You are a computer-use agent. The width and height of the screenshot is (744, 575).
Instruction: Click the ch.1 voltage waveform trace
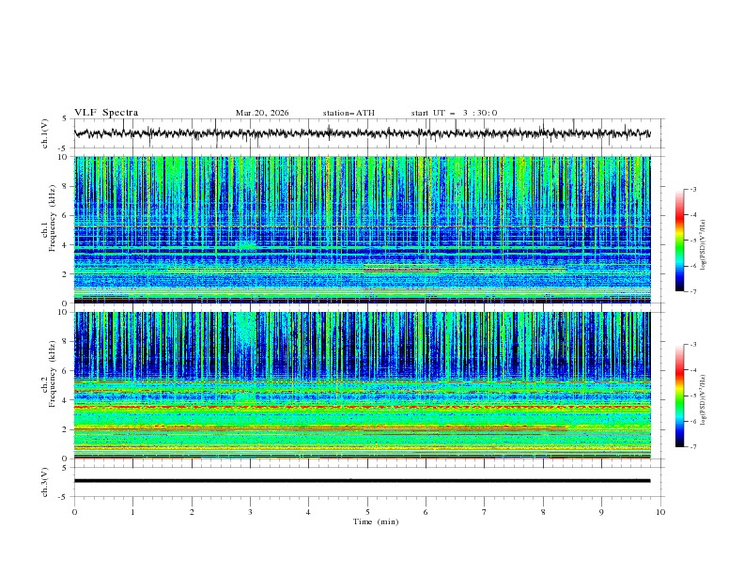[362, 133]
